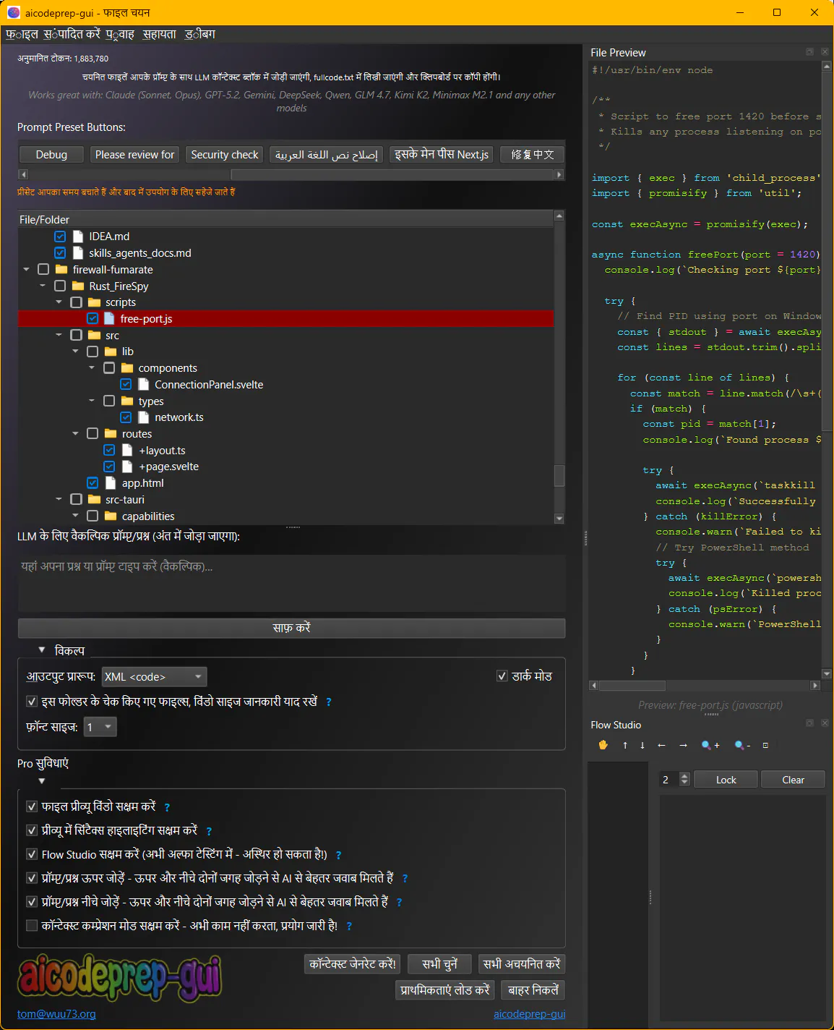Enable the कॉन्टेक्स्ट कम्प्रेशन मोड checkbox
The height and width of the screenshot is (1030, 834).
(32, 926)
